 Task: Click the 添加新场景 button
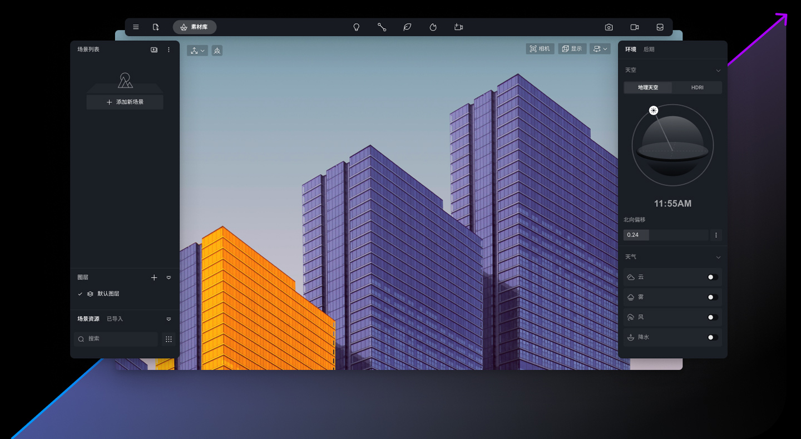pyautogui.click(x=125, y=102)
